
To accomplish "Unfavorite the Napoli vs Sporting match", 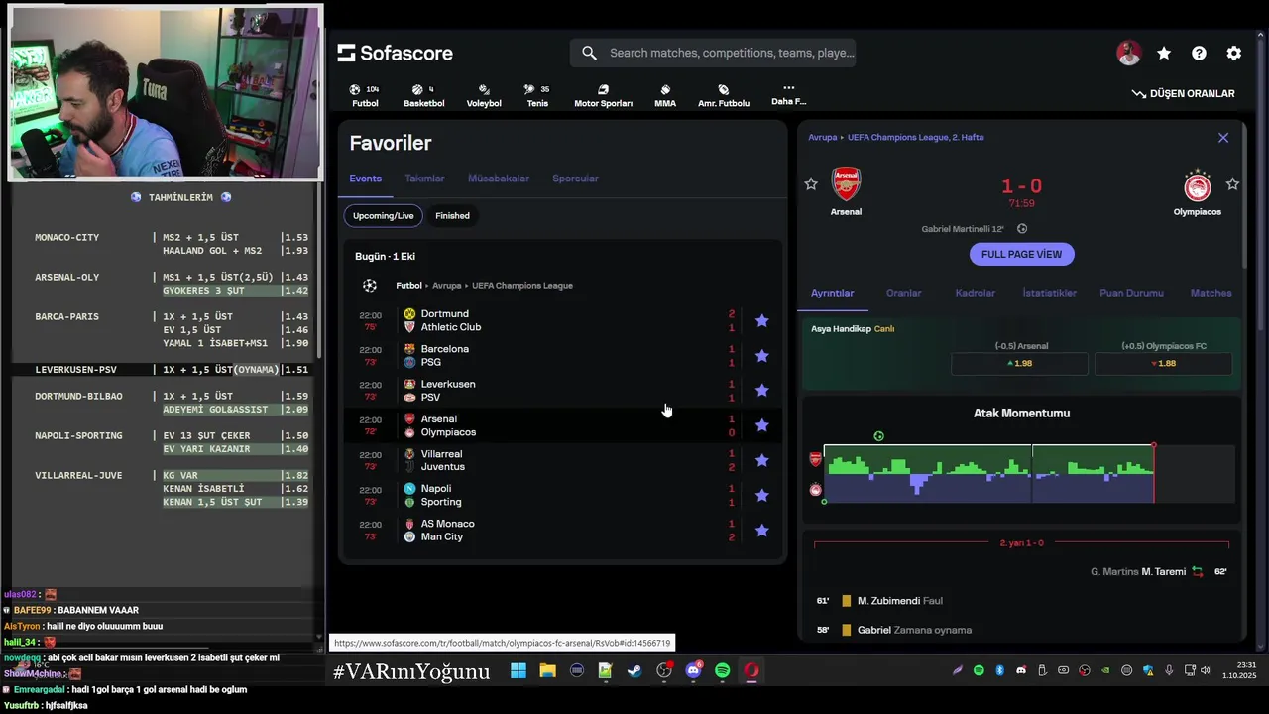I will tap(761, 495).
